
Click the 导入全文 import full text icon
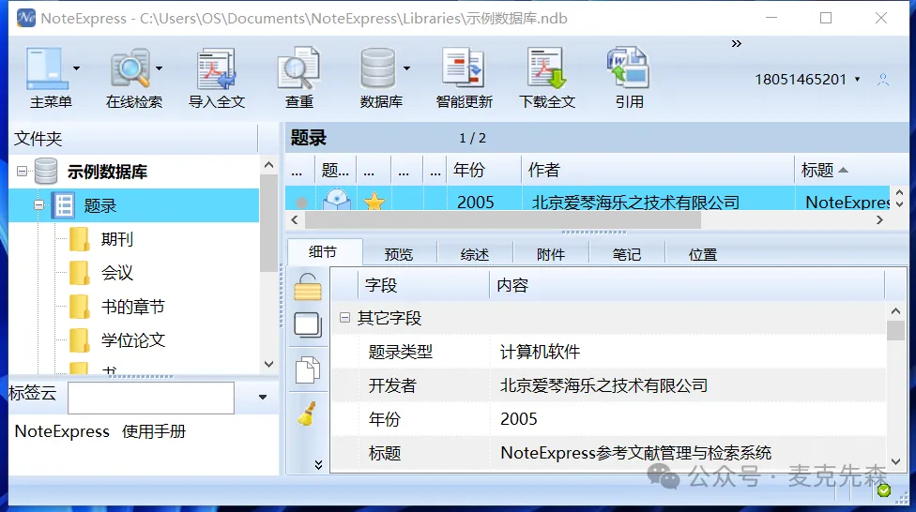216,68
